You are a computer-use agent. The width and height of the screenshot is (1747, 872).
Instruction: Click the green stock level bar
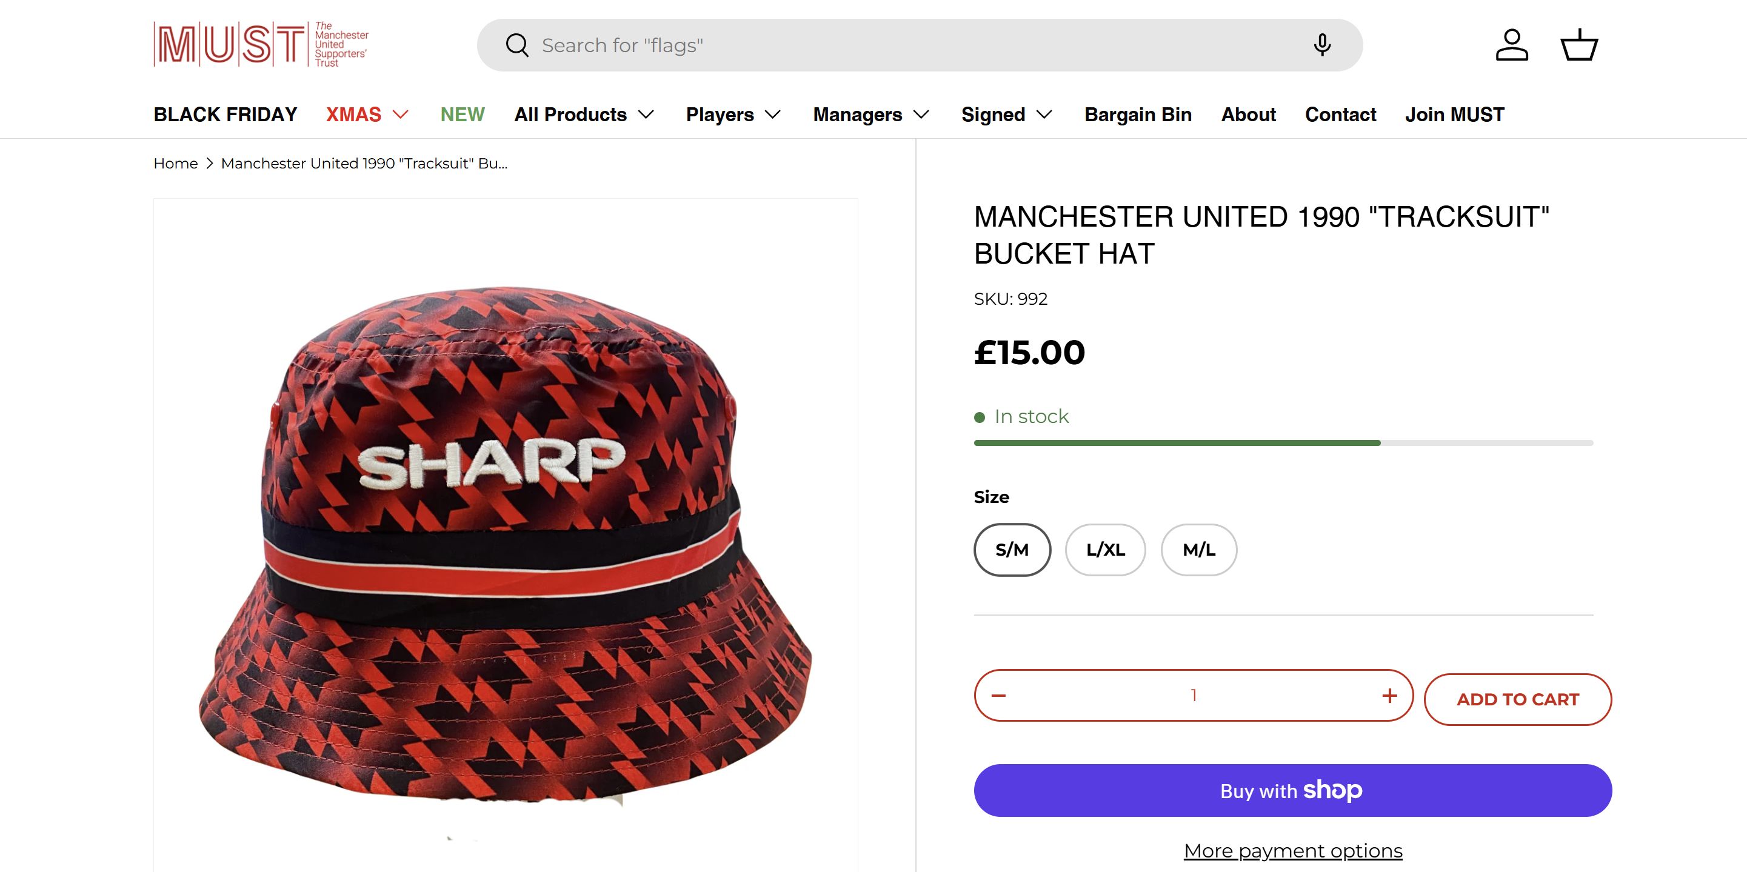(x=1177, y=443)
